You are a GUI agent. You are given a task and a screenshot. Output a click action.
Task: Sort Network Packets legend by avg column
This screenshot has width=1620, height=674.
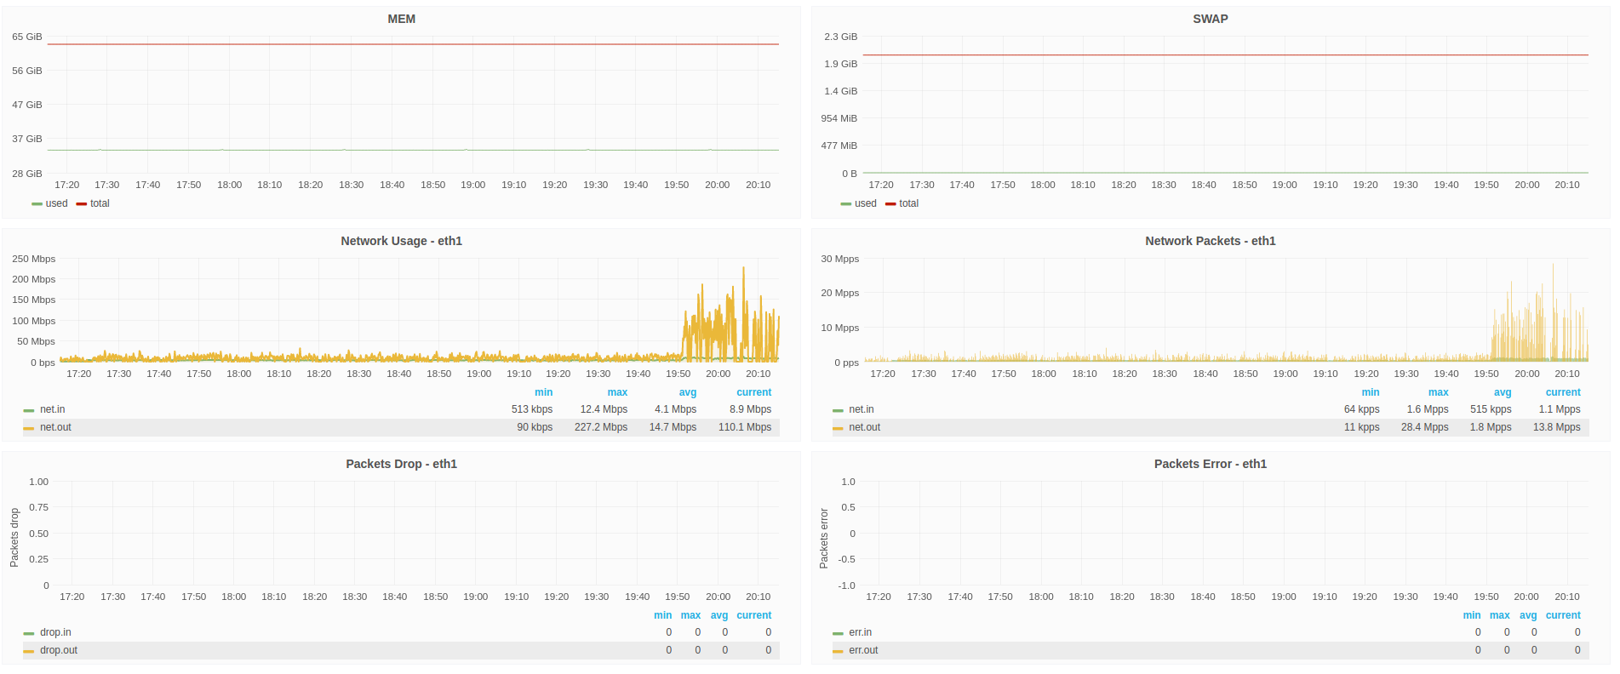(1503, 392)
